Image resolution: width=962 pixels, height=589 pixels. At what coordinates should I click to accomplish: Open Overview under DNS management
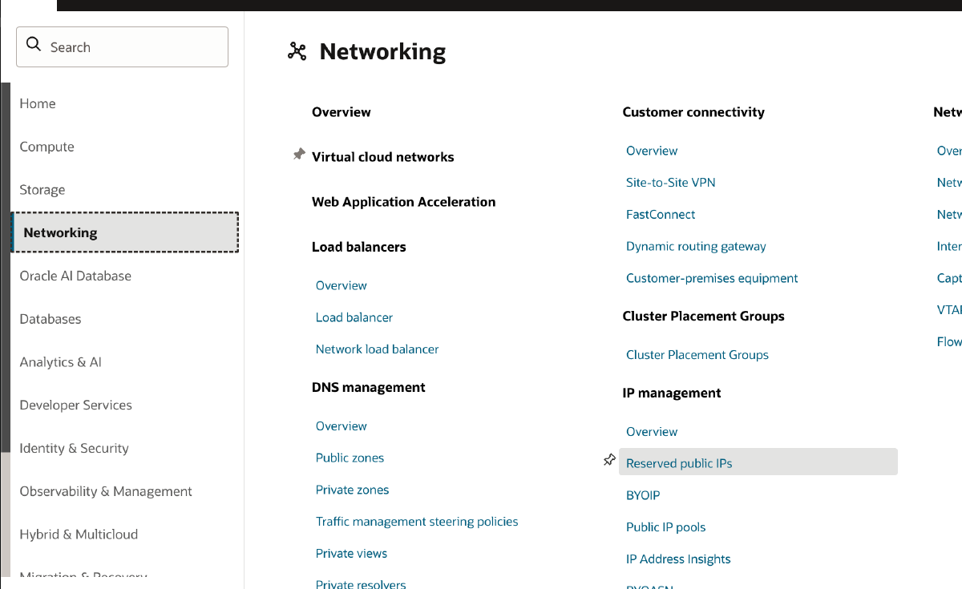(342, 426)
